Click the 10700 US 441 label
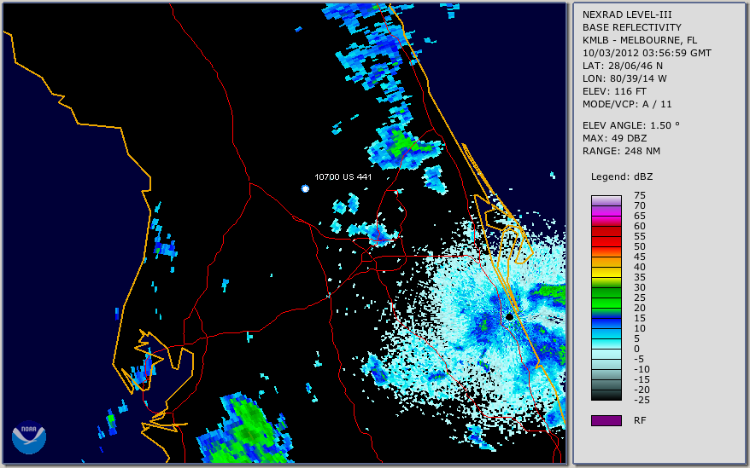Image resolution: width=750 pixels, height=468 pixels. (343, 176)
